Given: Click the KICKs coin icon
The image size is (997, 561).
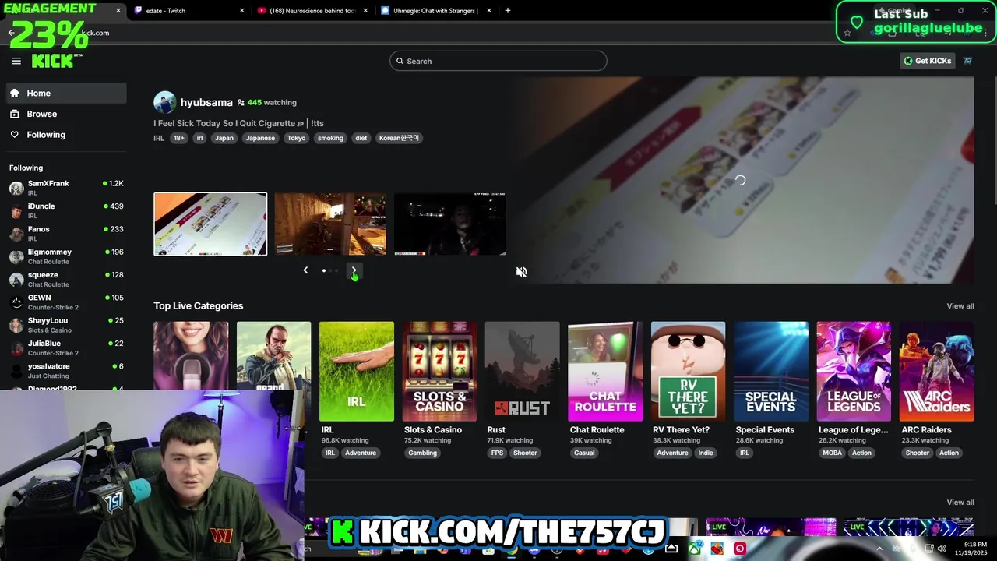Looking at the screenshot, I should click(908, 61).
